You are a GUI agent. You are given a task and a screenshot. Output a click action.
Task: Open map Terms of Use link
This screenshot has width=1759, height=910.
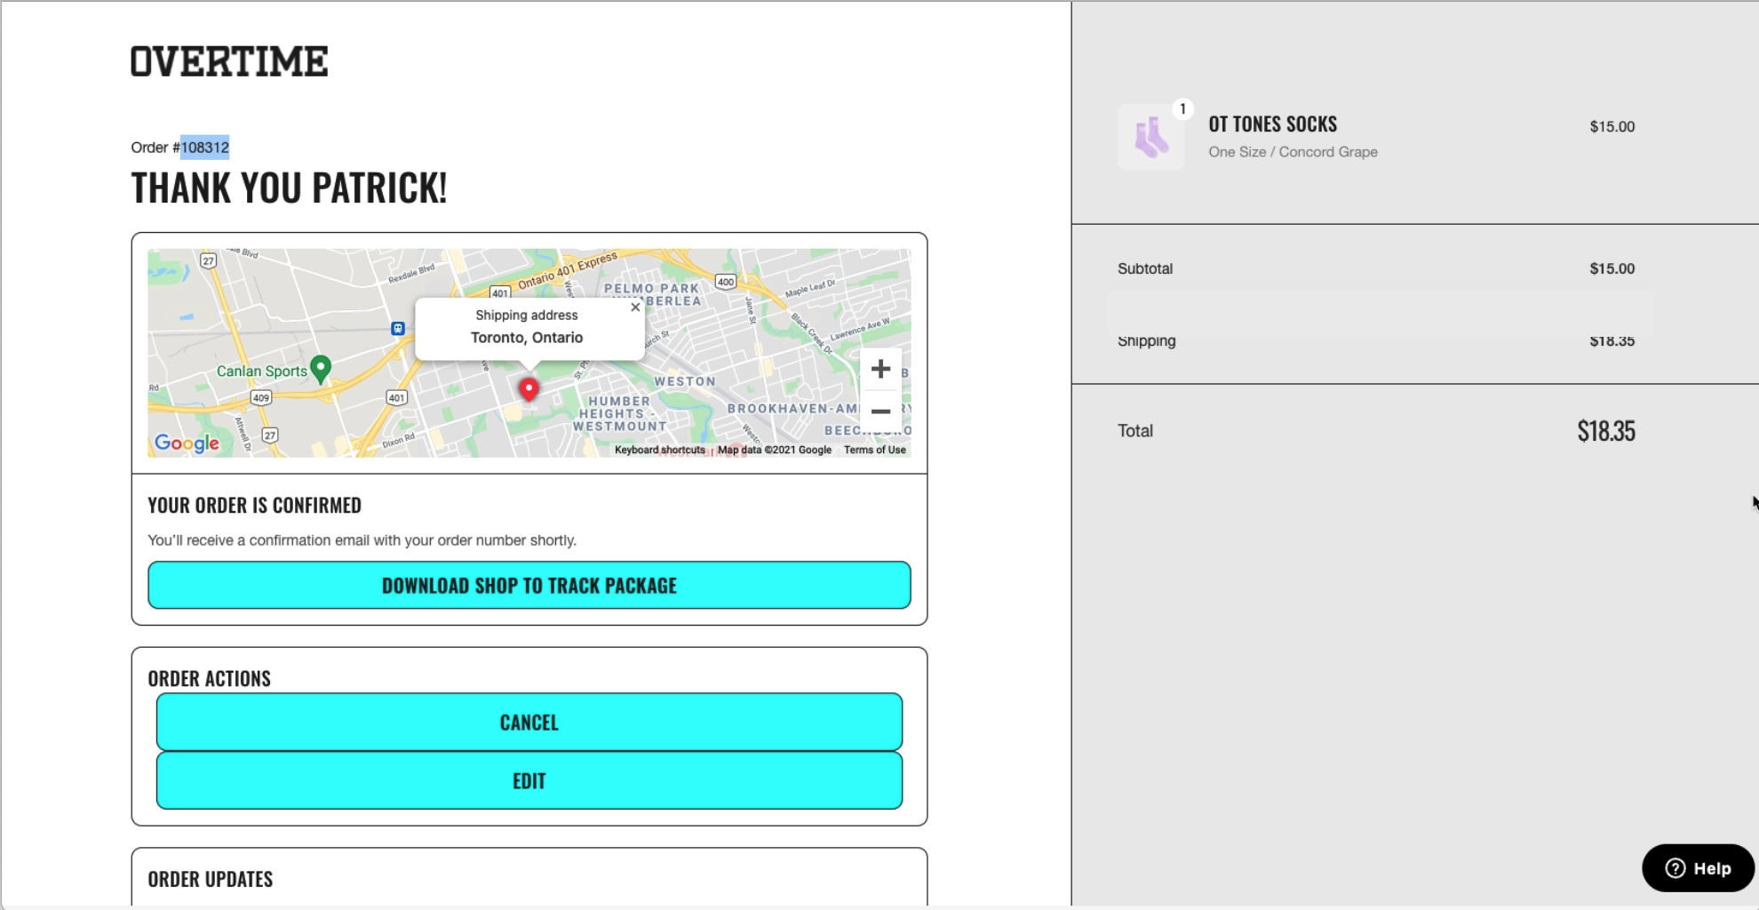pyautogui.click(x=875, y=450)
